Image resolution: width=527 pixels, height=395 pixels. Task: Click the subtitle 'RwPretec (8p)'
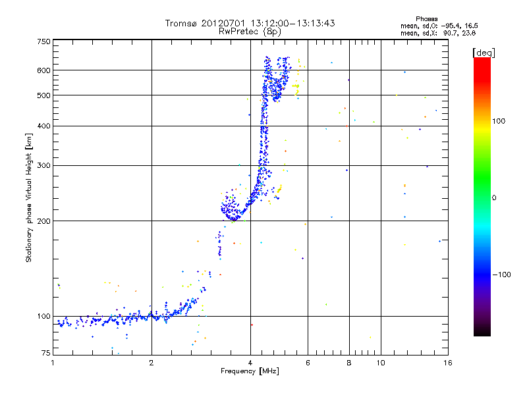coord(250,32)
